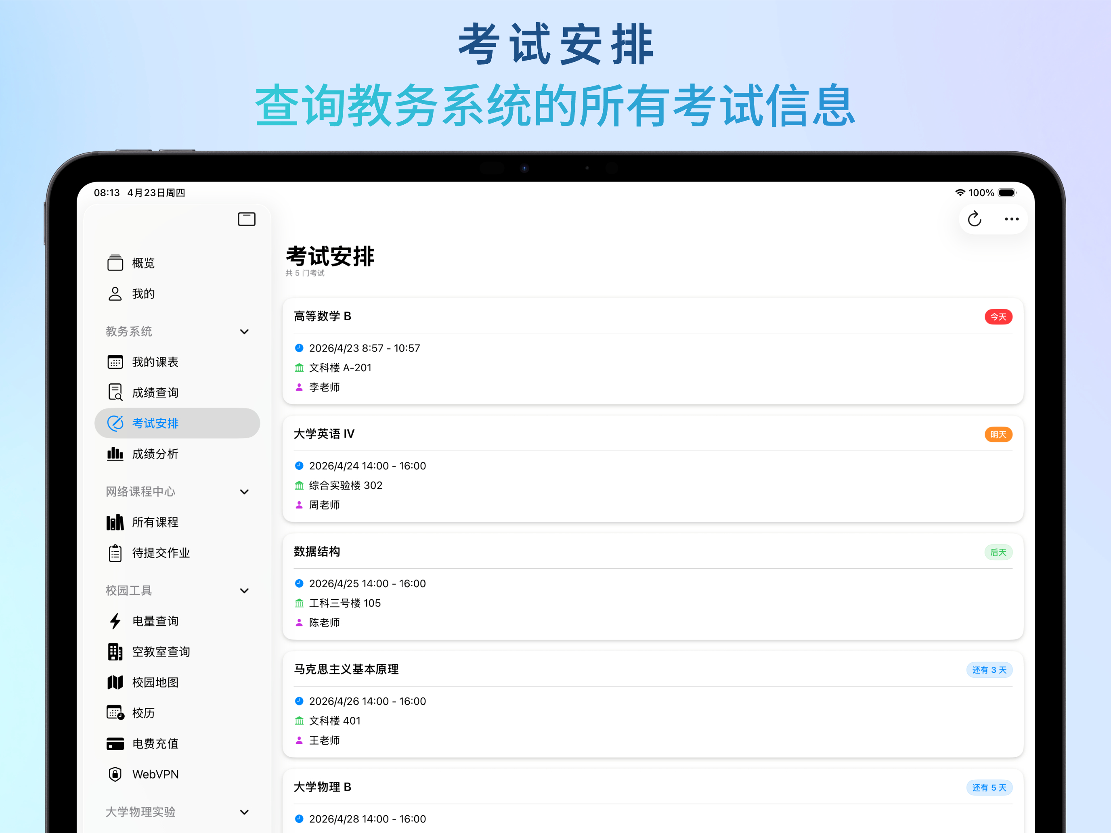This screenshot has height=833, width=1111.
Task: Open the 大学英语 IV exam card title
Action: coord(324,434)
